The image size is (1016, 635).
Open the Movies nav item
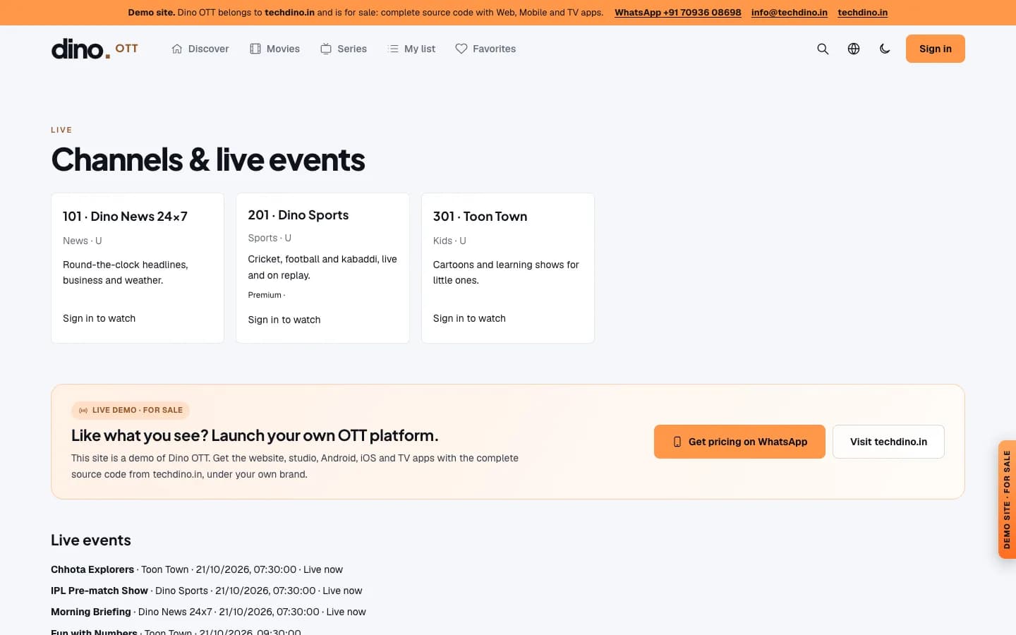275,49
